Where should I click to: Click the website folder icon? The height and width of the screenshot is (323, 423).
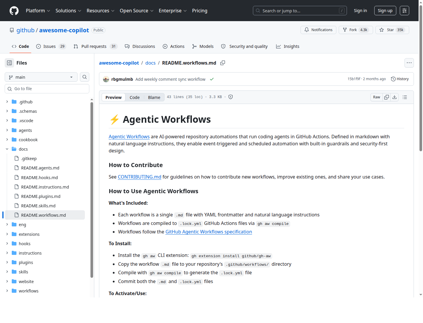pos(14,281)
